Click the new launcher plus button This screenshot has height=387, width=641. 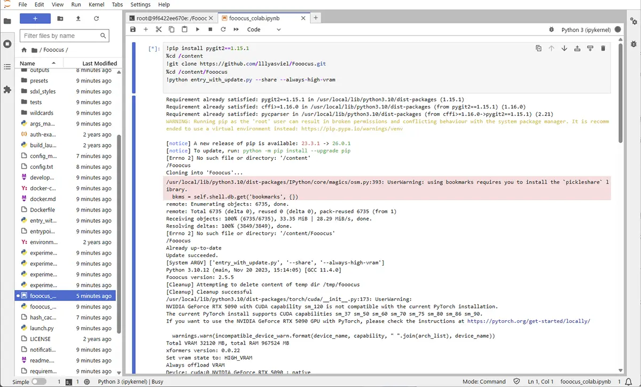pos(35,18)
